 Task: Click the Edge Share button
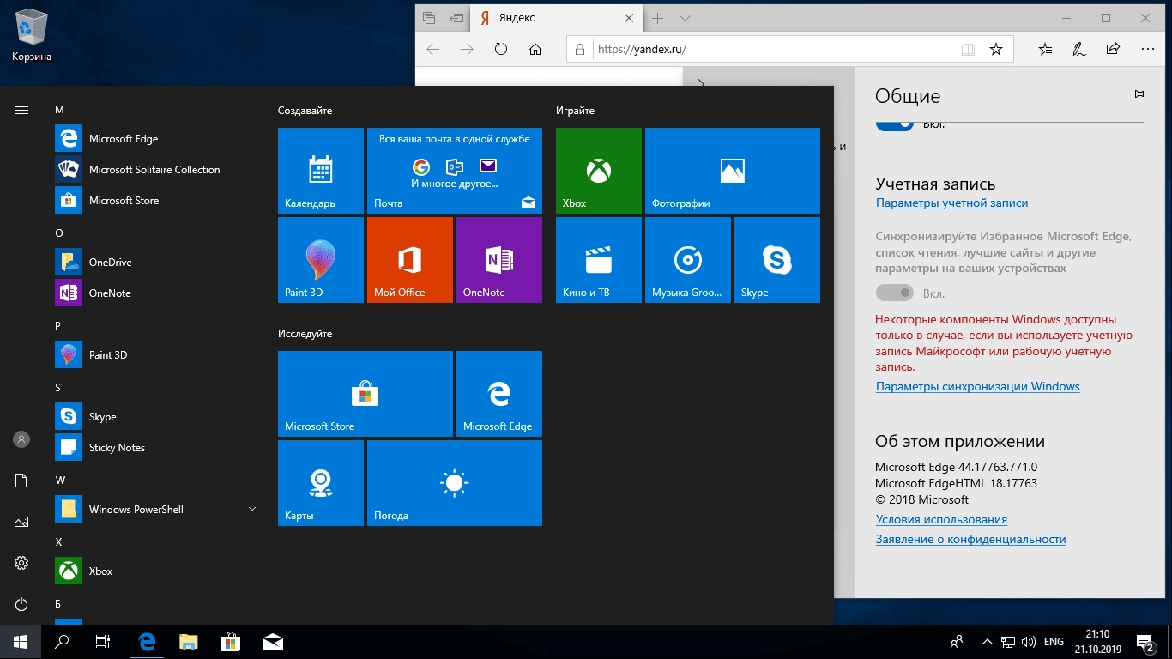[x=1113, y=49]
